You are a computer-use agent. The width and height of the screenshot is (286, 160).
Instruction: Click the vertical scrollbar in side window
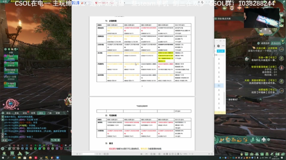[224, 99]
